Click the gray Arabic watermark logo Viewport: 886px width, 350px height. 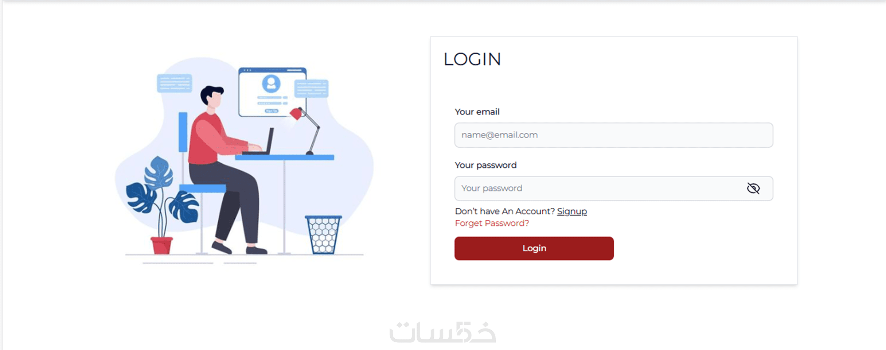pos(442,332)
